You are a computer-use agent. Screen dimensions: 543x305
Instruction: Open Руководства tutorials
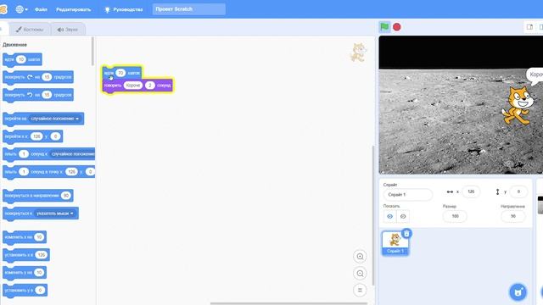click(124, 9)
